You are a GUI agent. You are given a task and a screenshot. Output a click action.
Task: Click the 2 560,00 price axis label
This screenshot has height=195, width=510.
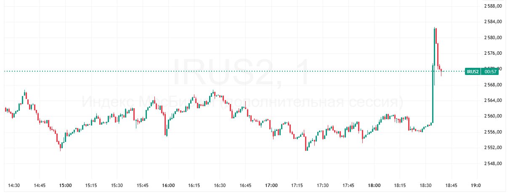point(494,116)
